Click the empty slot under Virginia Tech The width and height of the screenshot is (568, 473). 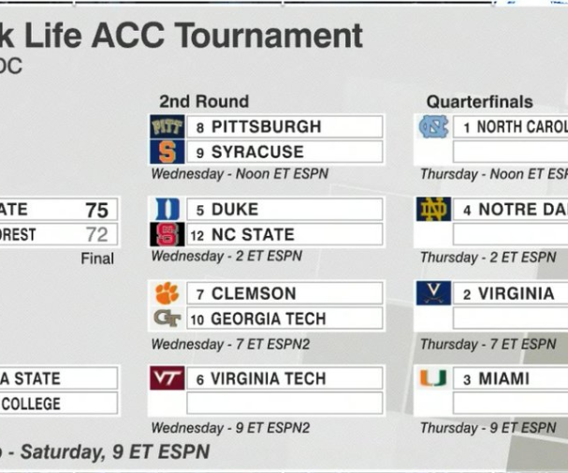(284, 403)
